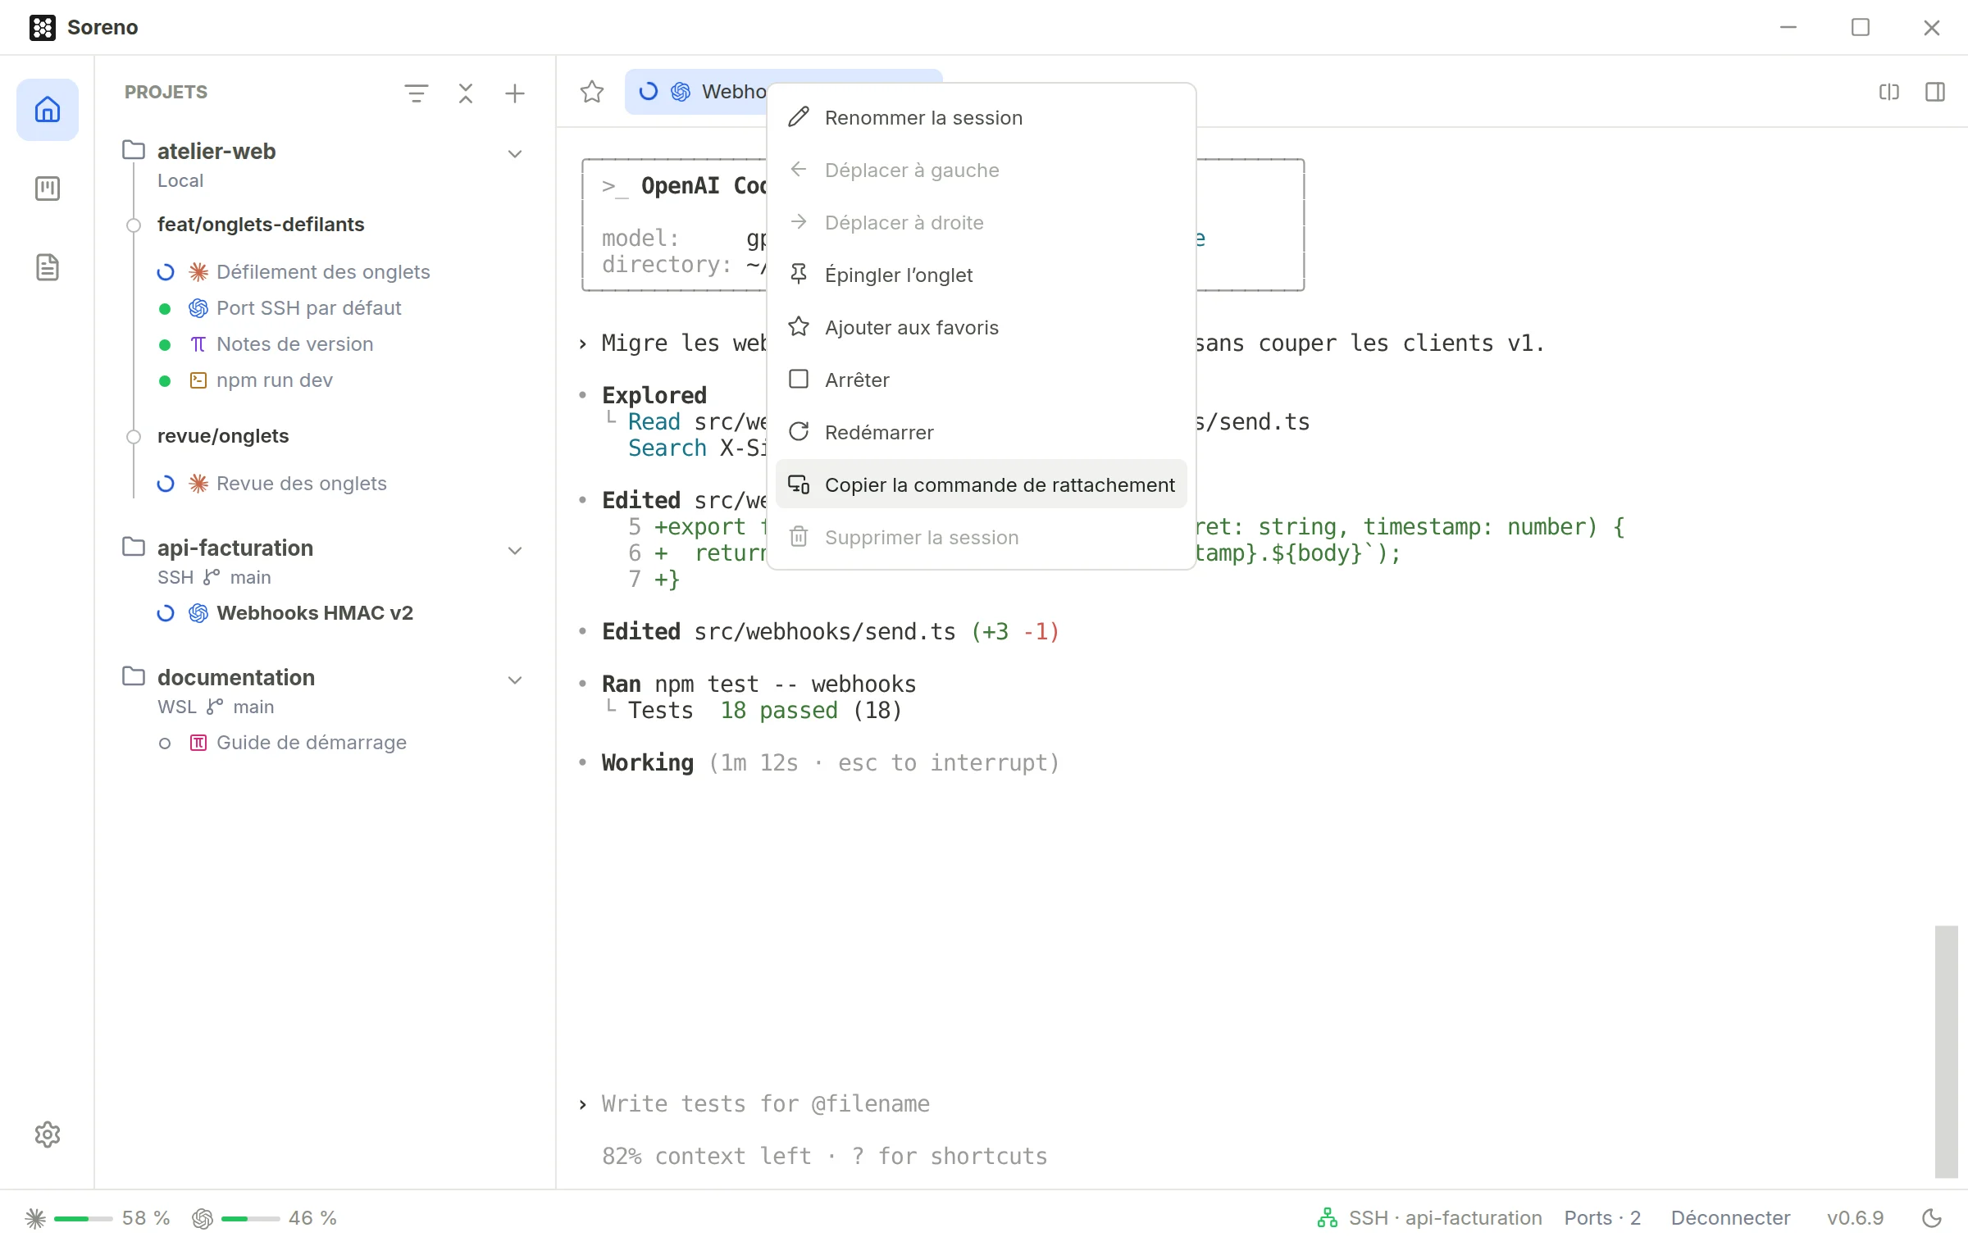Open the Défilement des onglets session
Image resolution: width=1968 pixels, height=1246 pixels.
click(x=323, y=272)
